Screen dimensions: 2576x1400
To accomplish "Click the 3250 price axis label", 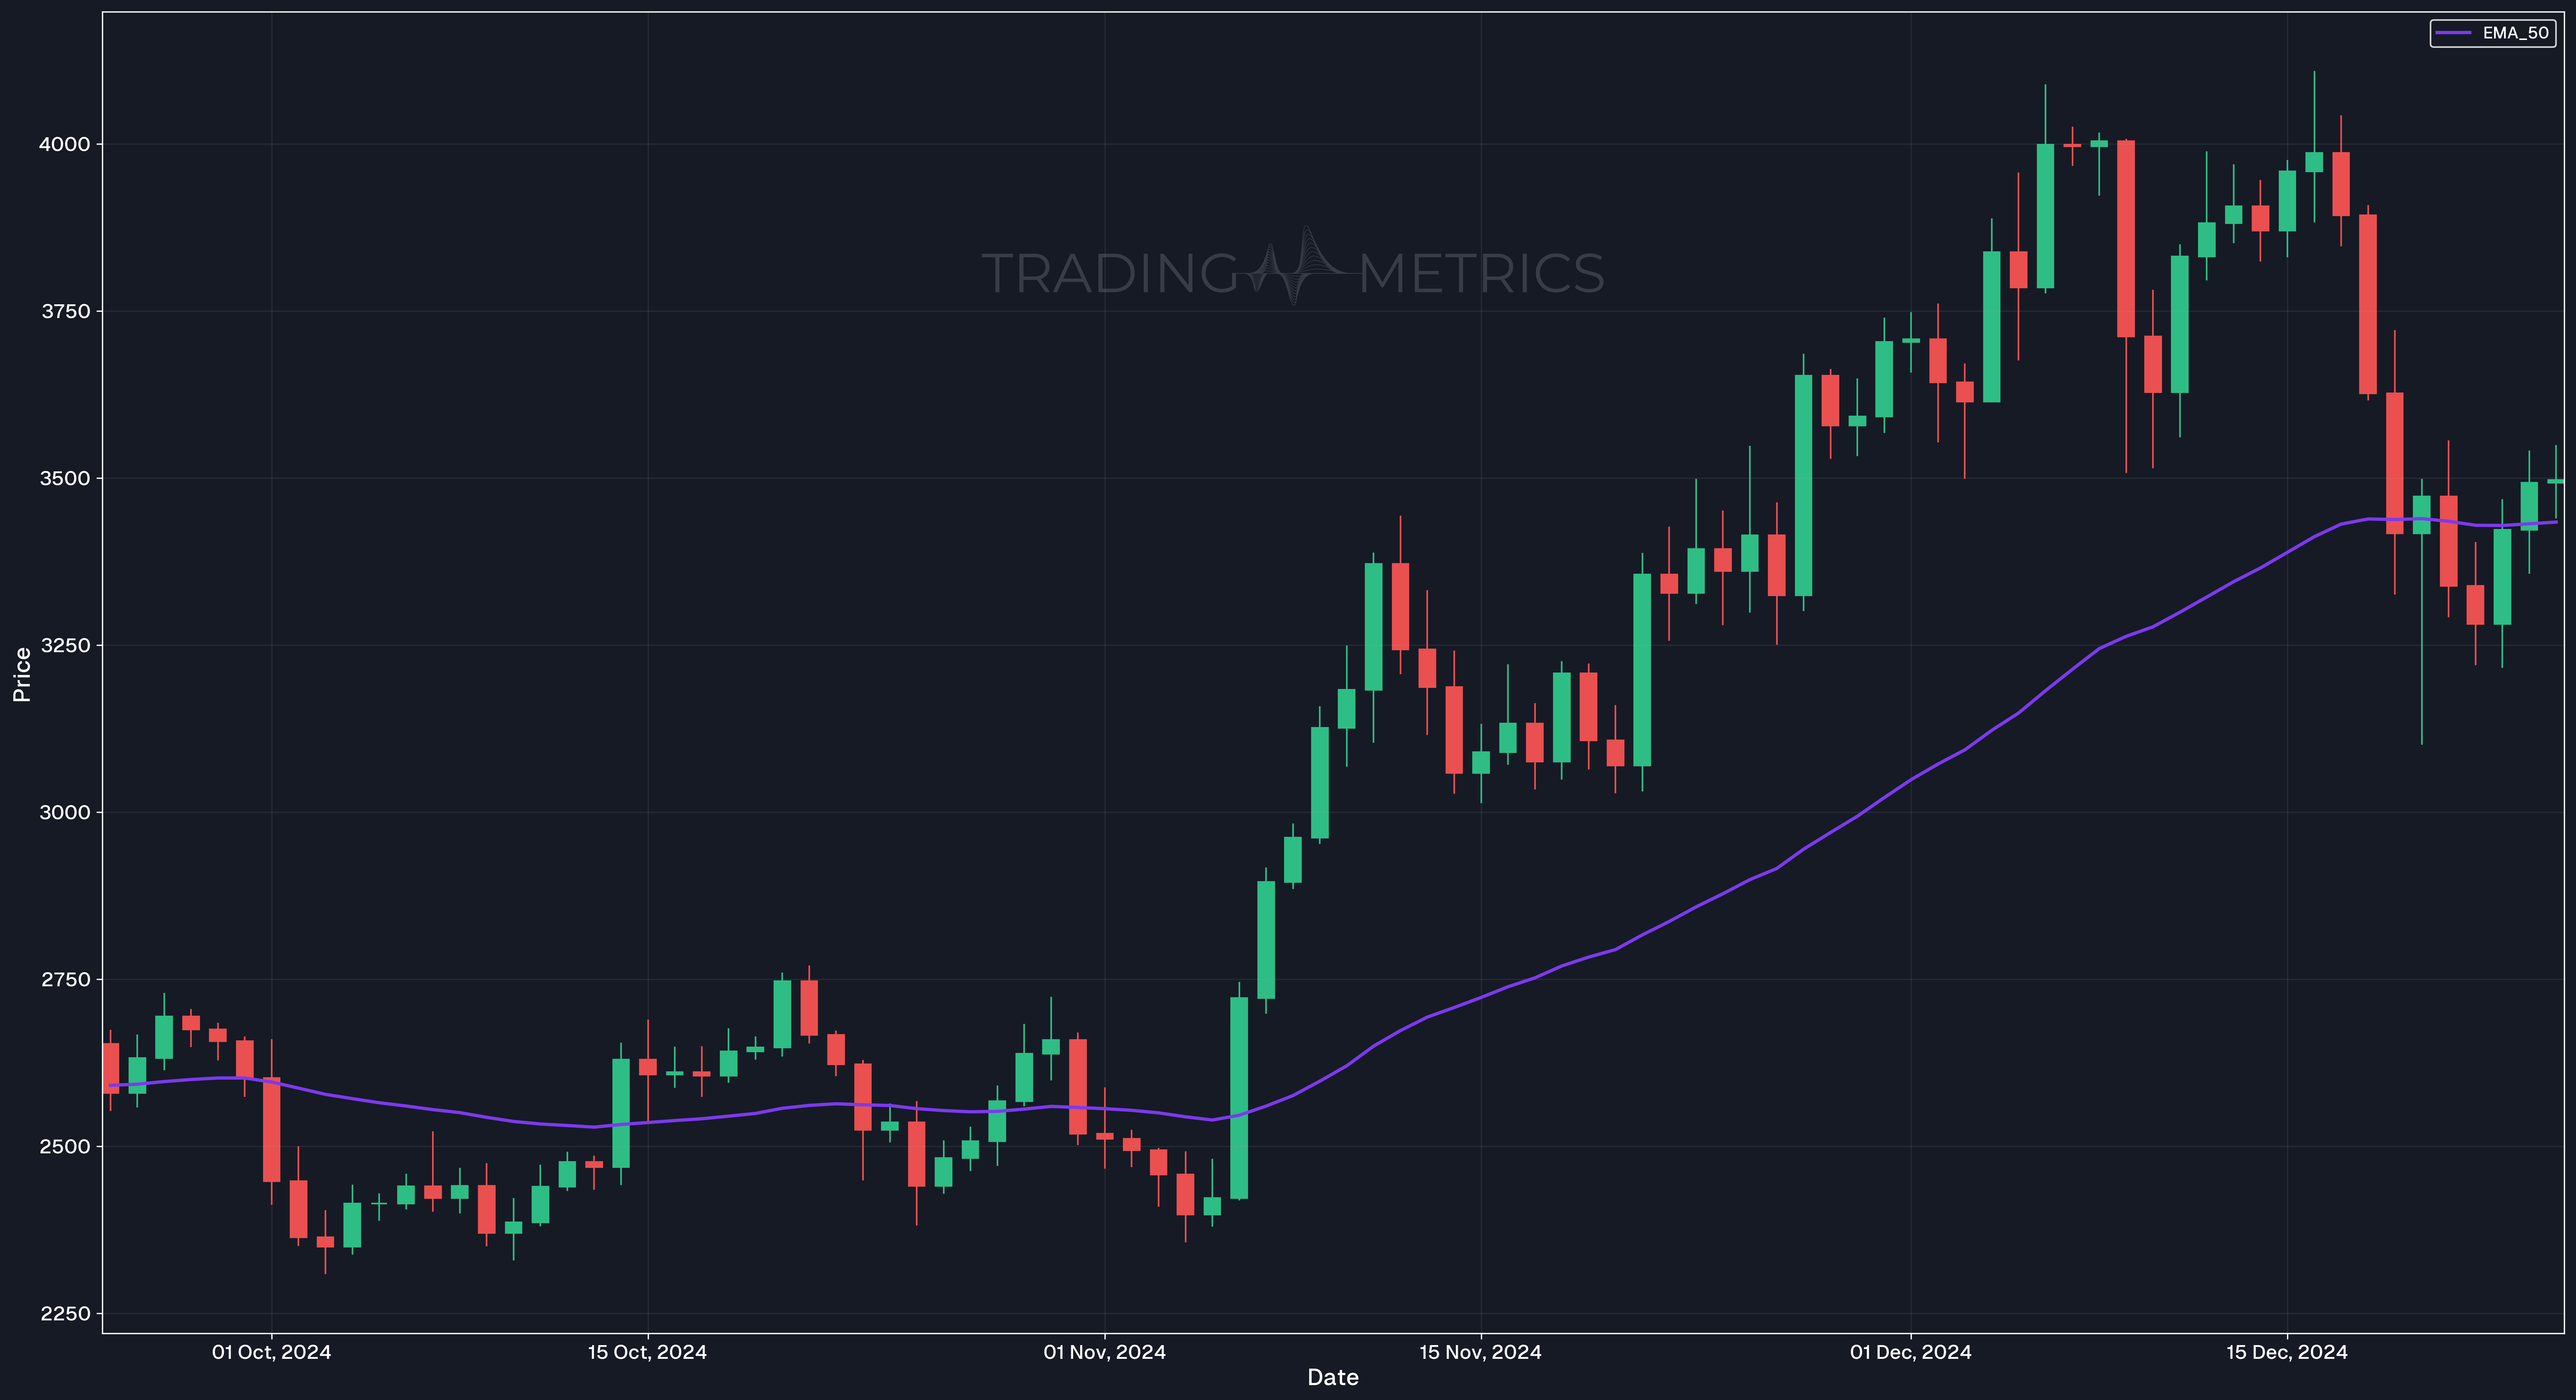I will (x=65, y=645).
